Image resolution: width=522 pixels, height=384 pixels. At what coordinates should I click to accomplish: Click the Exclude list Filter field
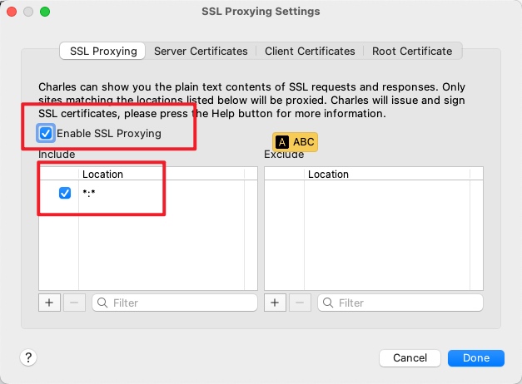point(400,303)
